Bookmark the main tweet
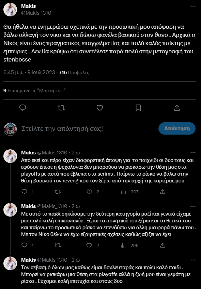This screenshot has width=201, height=289. 138,108
